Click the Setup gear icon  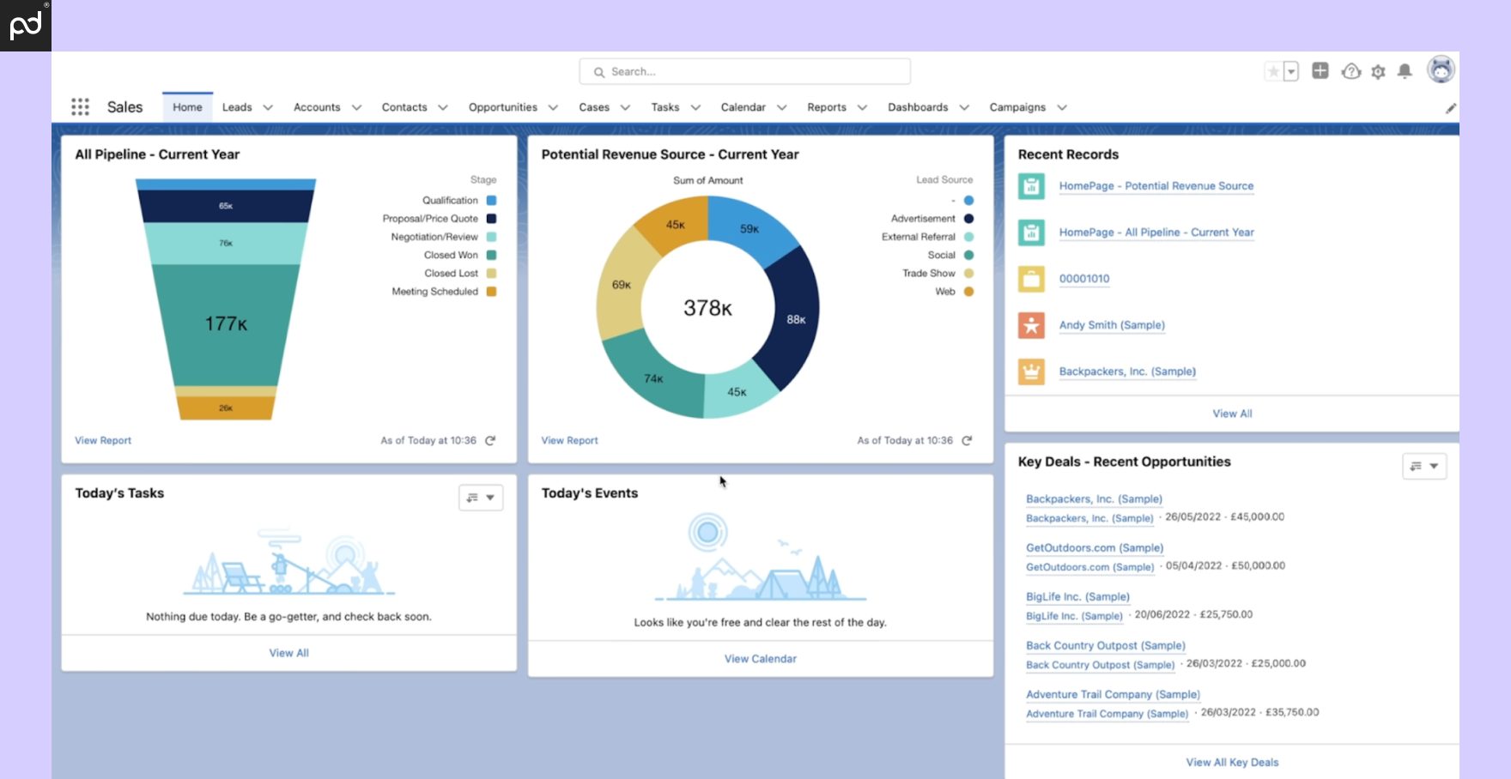(x=1378, y=72)
